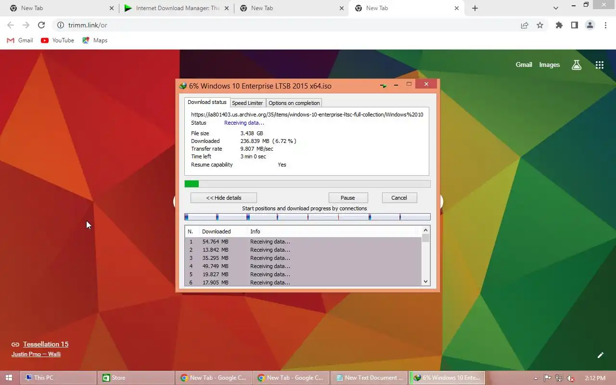Click Action Center flag tray icon
This screenshot has width=616, height=385.
547,378
